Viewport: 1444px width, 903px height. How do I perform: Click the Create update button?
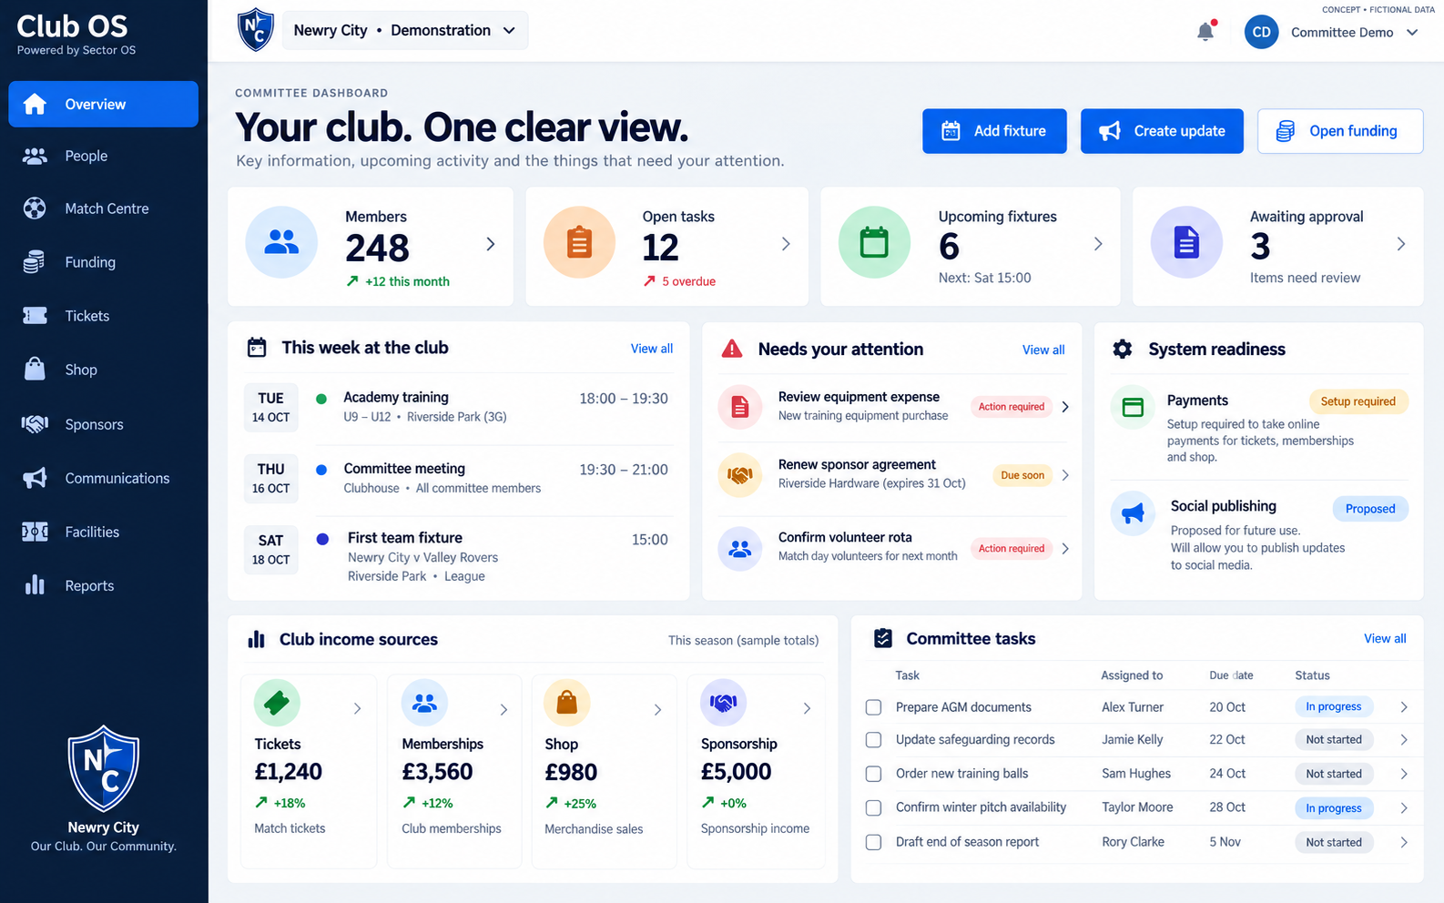pos(1162,131)
